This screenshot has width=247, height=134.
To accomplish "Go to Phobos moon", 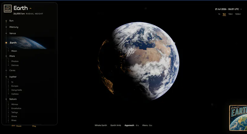I will [x=15, y=61].
